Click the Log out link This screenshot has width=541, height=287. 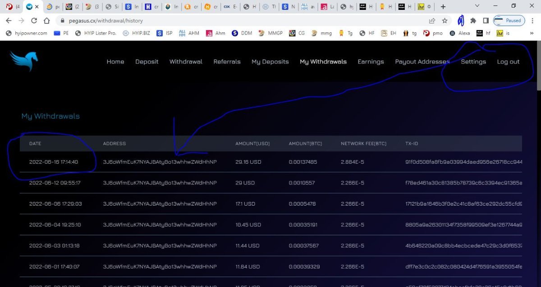(x=508, y=62)
